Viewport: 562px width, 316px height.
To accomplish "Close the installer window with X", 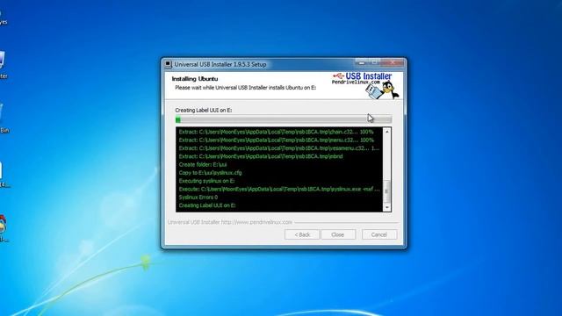I will tap(393, 62).
